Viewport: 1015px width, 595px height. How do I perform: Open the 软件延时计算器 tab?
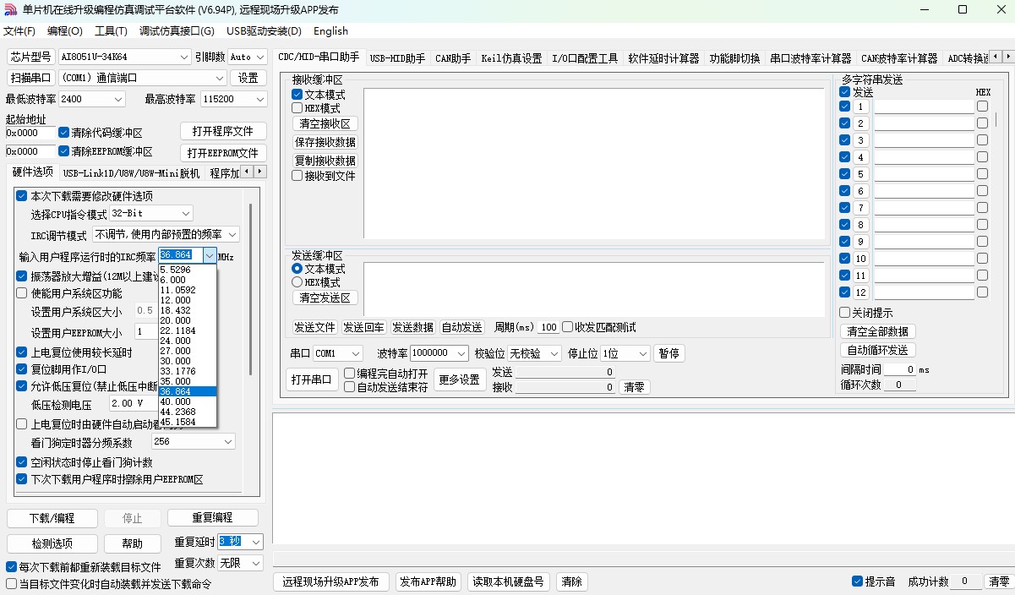point(663,58)
